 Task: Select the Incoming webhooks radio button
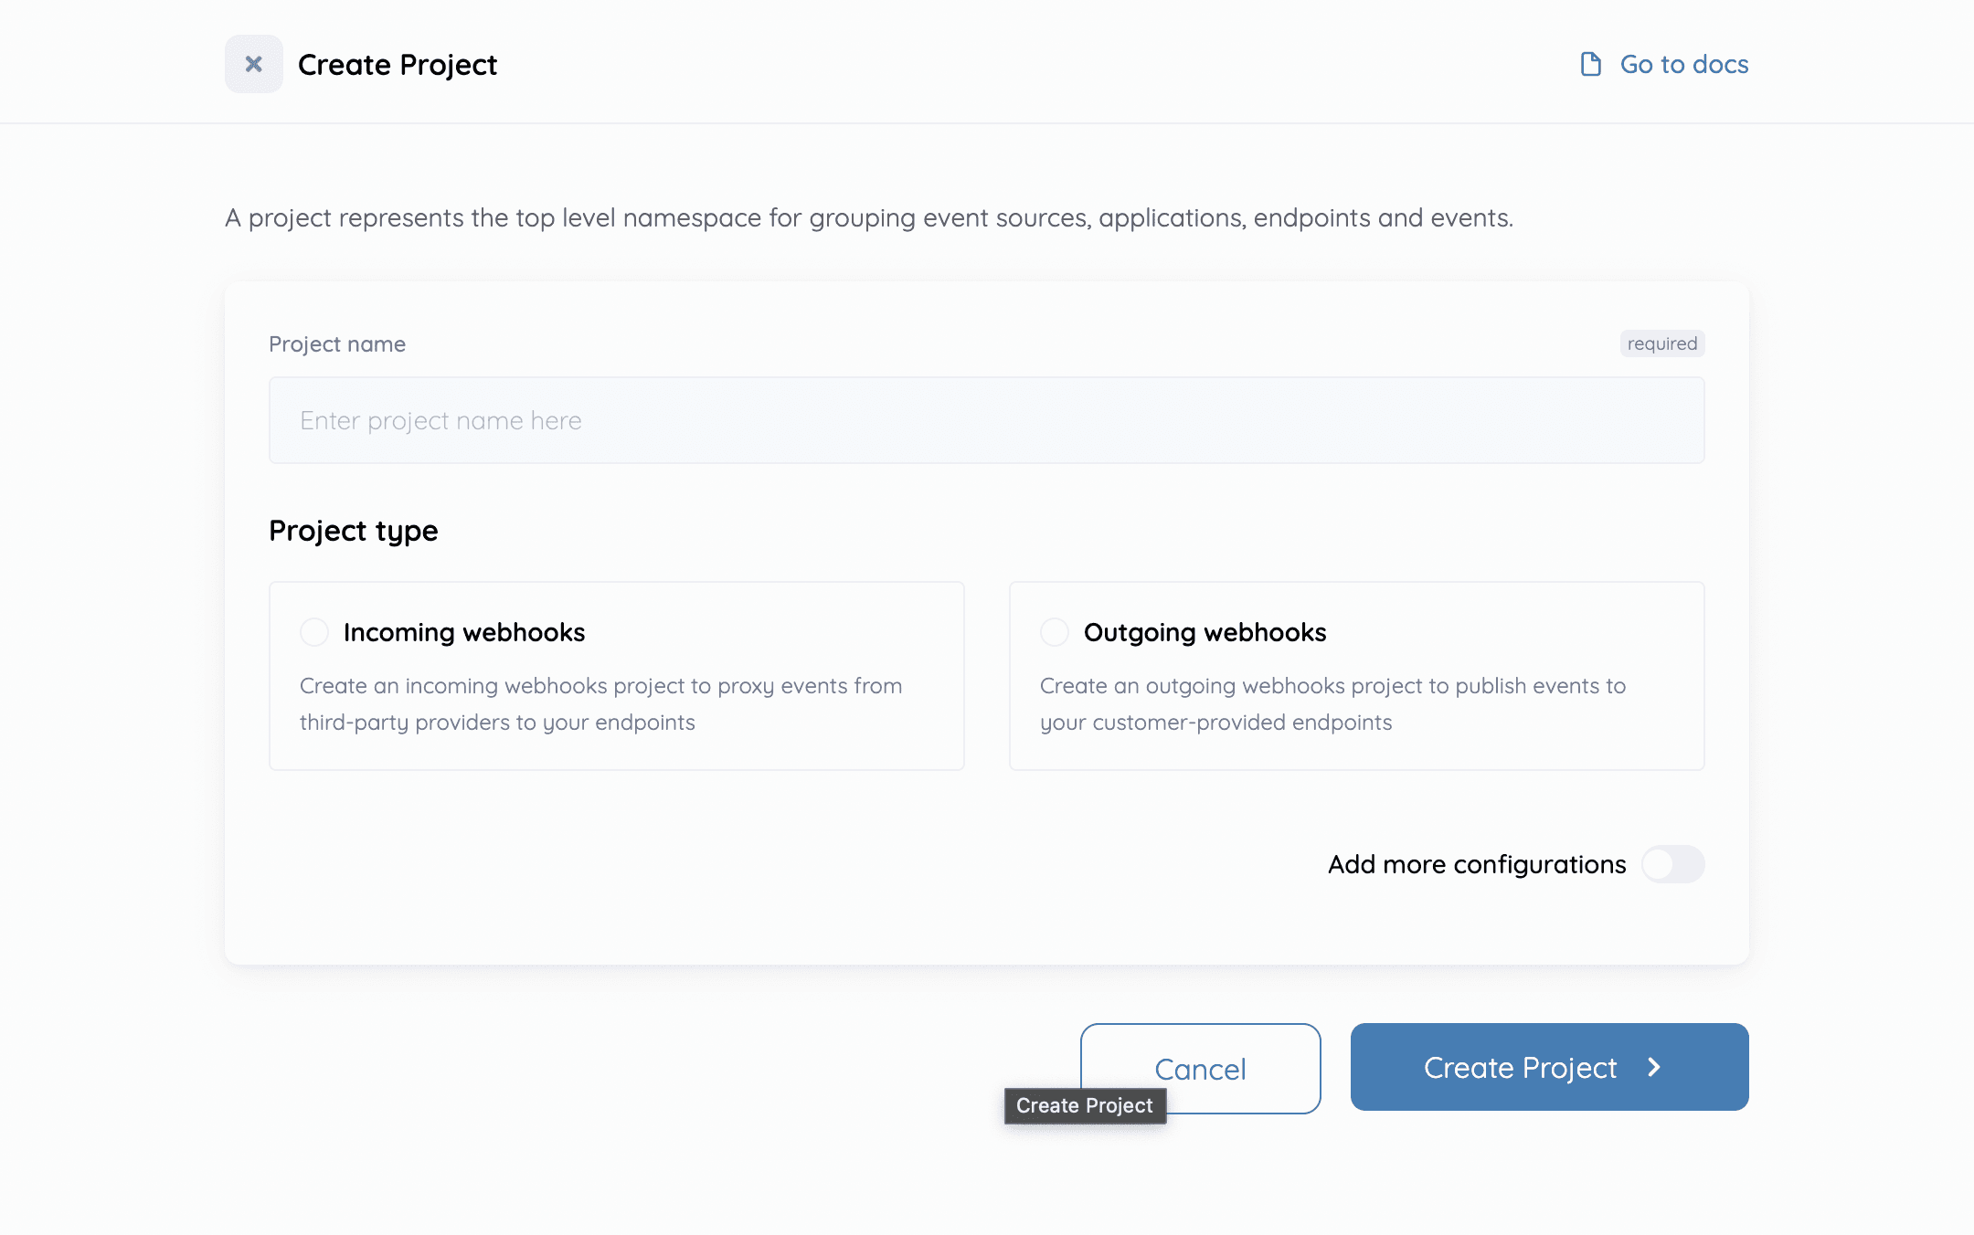tap(314, 632)
